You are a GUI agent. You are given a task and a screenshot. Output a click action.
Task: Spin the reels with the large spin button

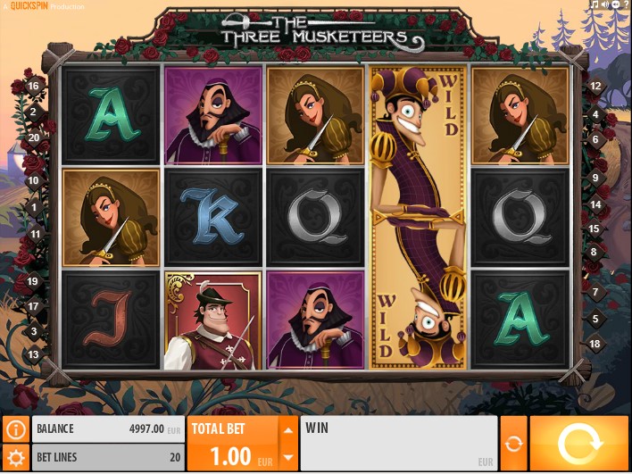coord(578,444)
